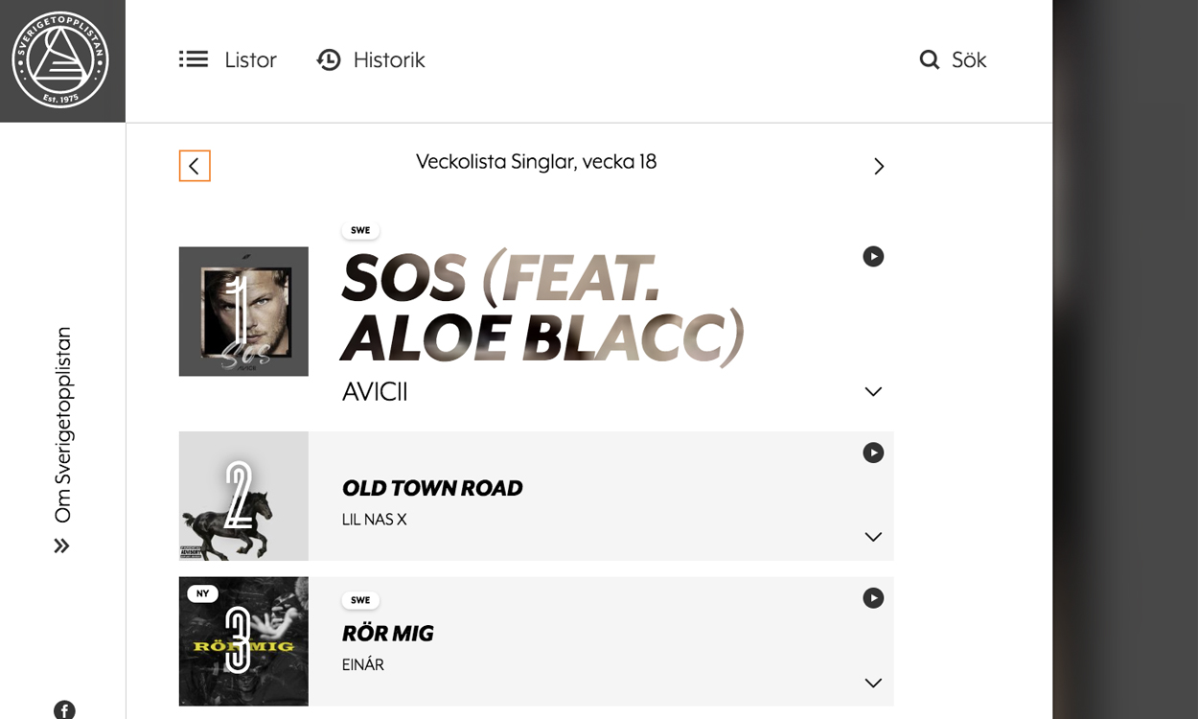Open the SOS album cover thumbnail

pyautogui.click(x=243, y=312)
